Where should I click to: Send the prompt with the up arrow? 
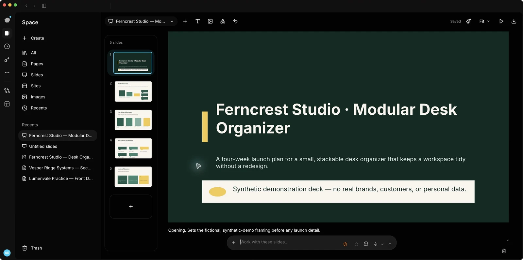point(390,244)
